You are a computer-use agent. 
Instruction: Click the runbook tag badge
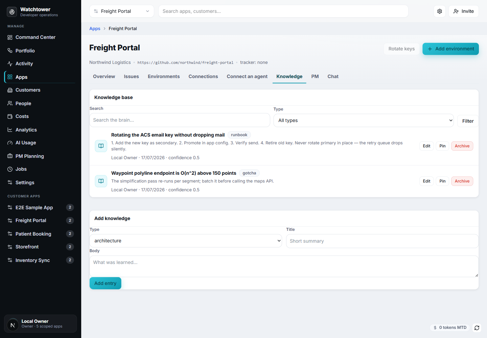[x=239, y=135]
